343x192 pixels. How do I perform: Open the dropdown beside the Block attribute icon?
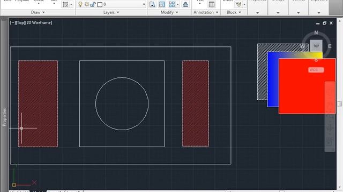pos(244,4)
